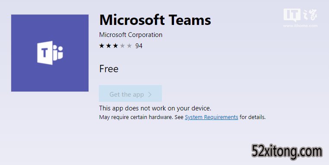329x165 pixels.
Task: Click the third rating star
Action: point(115,46)
